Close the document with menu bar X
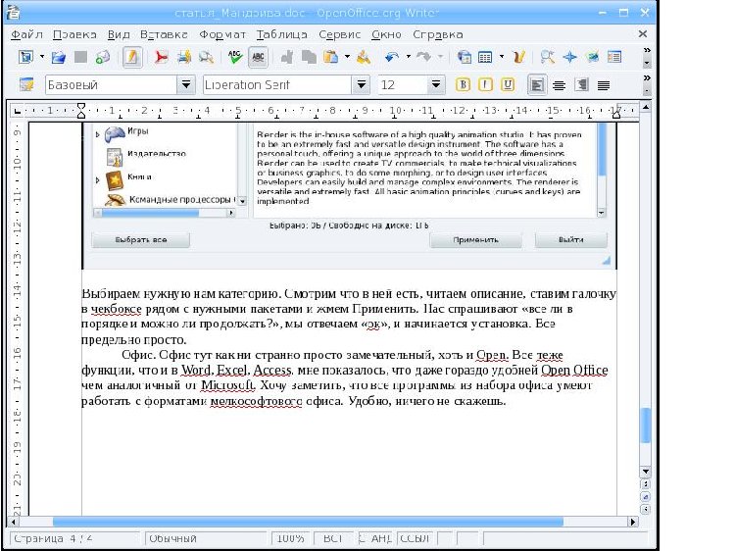The width and height of the screenshot is (735, 551). point(643,33)
